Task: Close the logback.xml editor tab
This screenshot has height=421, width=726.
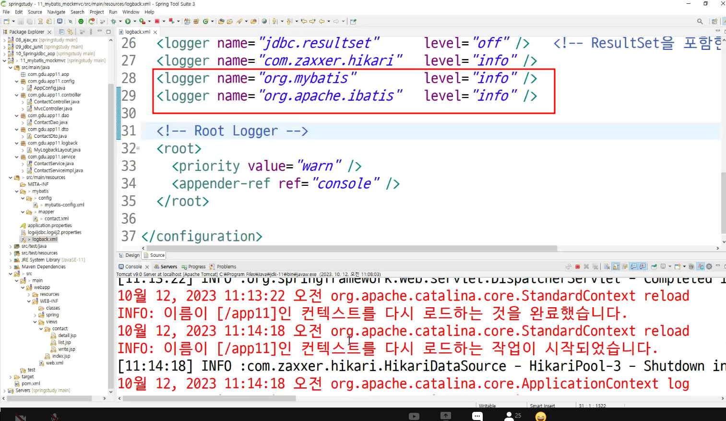Action: (155, 32)
